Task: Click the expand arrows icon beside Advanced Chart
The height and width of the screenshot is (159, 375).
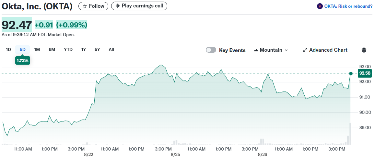Action: pyautogui.click(x=305, y=50)
